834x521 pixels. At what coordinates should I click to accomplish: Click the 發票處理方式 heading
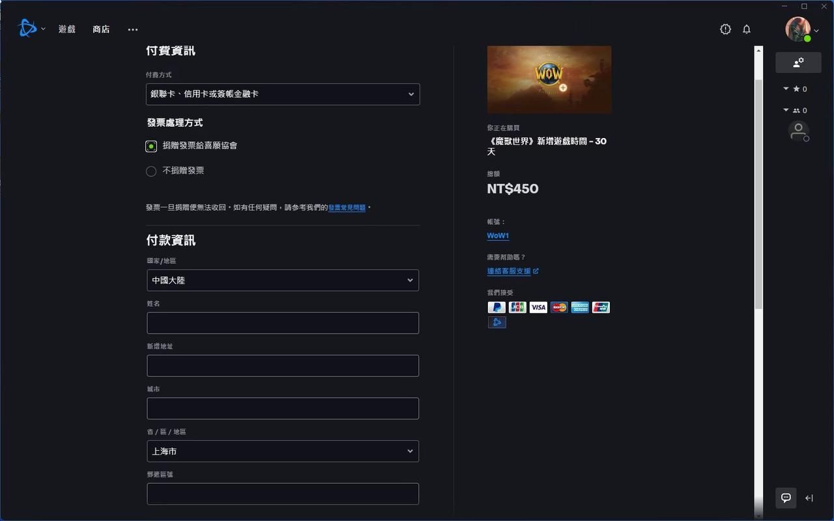coord(175,122)
